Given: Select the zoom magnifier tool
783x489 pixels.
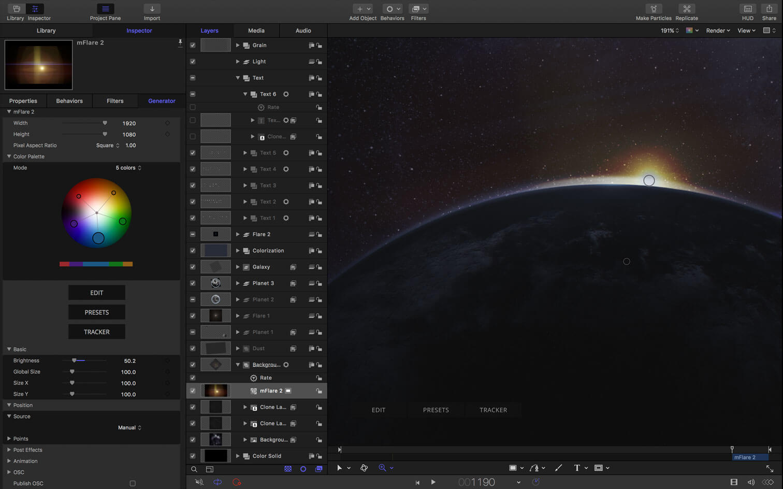Looking at the screenshot, I should pos(382,468).
